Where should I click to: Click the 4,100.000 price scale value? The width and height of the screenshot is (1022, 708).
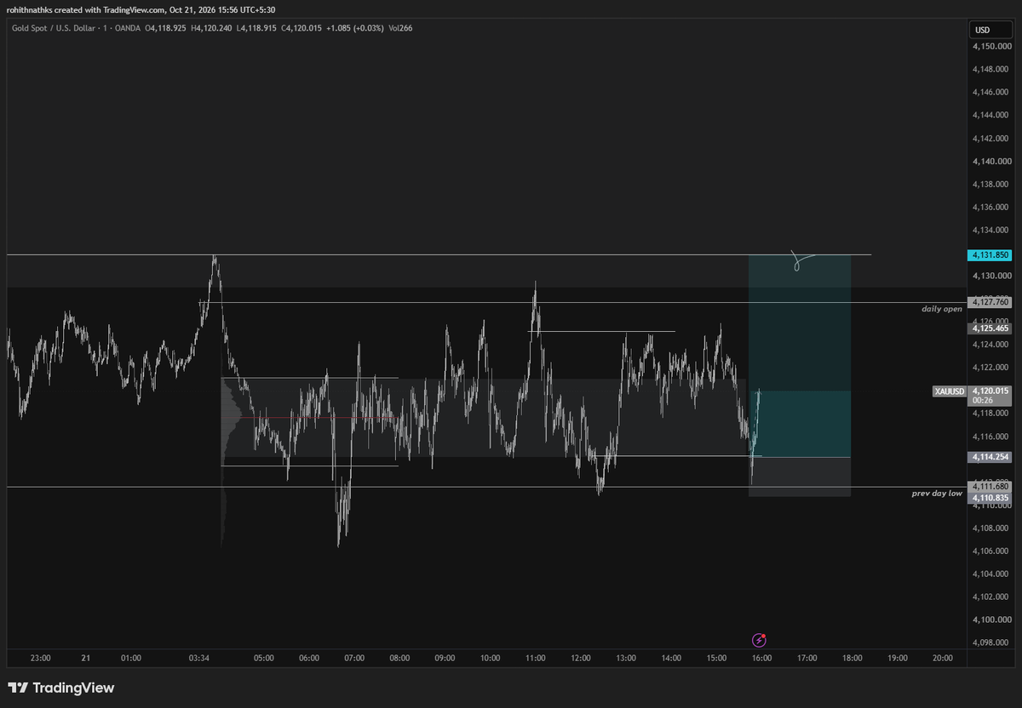(991, 619)
